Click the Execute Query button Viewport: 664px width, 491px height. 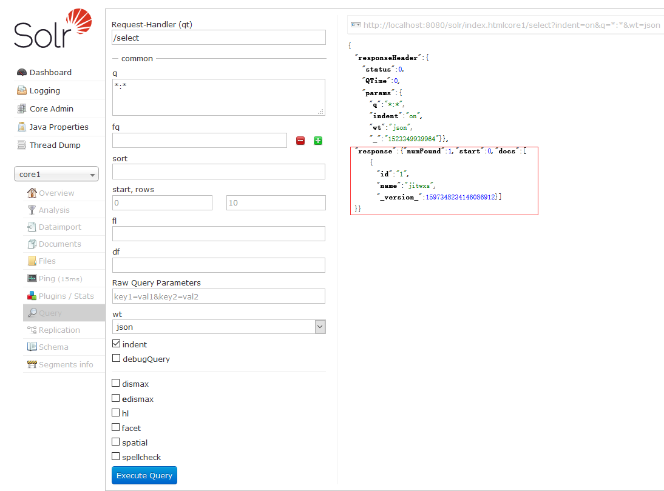[x=144, y=475]
